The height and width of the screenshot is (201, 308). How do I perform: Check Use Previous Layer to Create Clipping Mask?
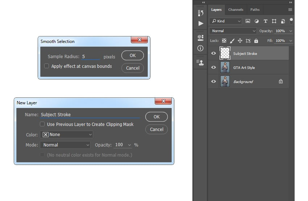click(42, 124)
